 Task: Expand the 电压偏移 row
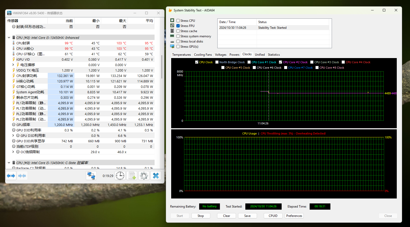(x=13, y=65)
